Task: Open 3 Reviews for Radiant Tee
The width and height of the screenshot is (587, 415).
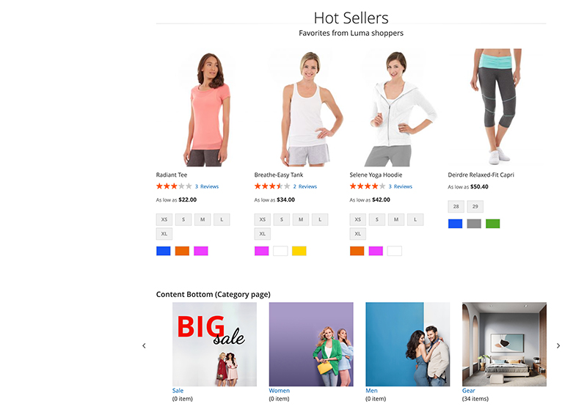Action: pyautogui.click(x=207, y=186)
